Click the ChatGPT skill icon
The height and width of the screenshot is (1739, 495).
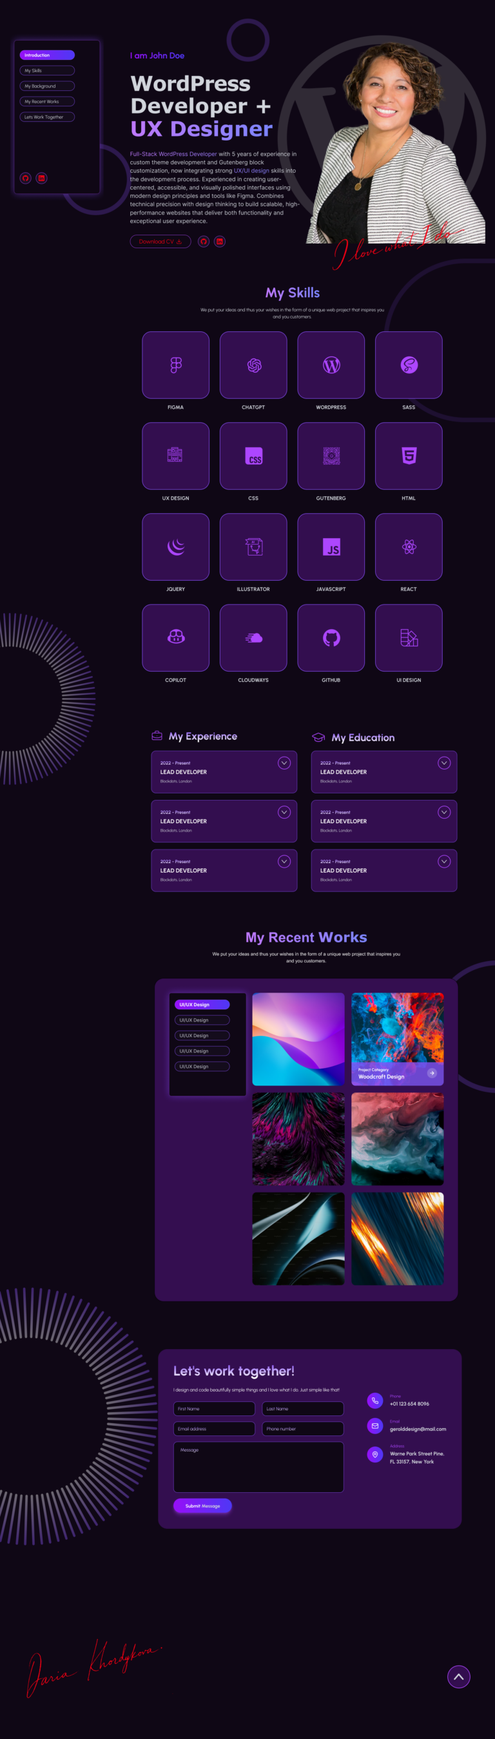[x=253, y=365]
